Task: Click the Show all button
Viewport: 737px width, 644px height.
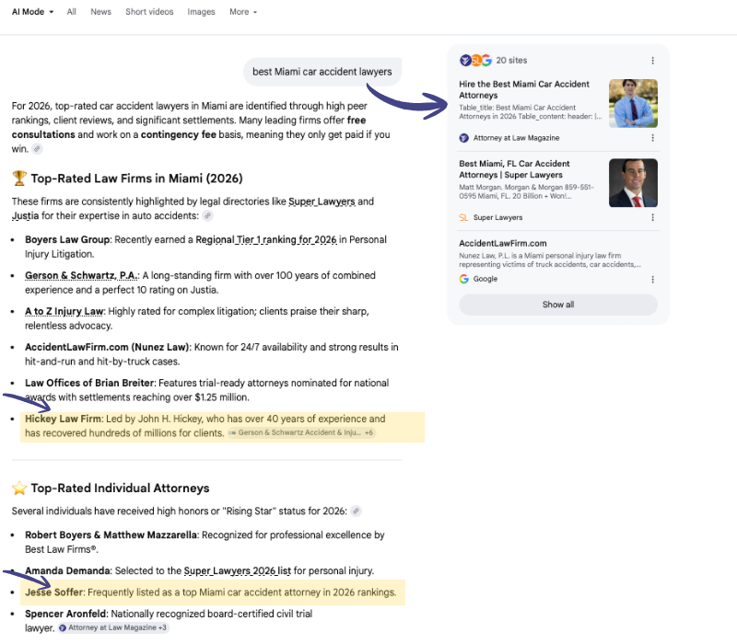Action: coord(558,305)
